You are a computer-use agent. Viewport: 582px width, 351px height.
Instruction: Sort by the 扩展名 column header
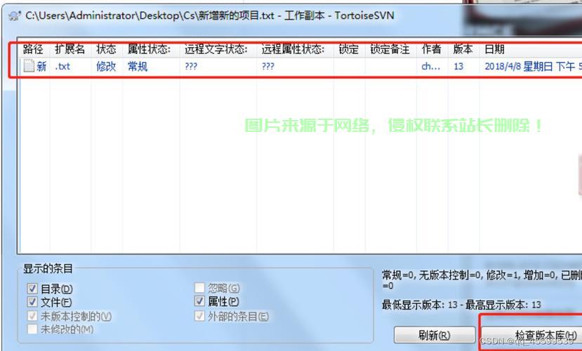70,49
